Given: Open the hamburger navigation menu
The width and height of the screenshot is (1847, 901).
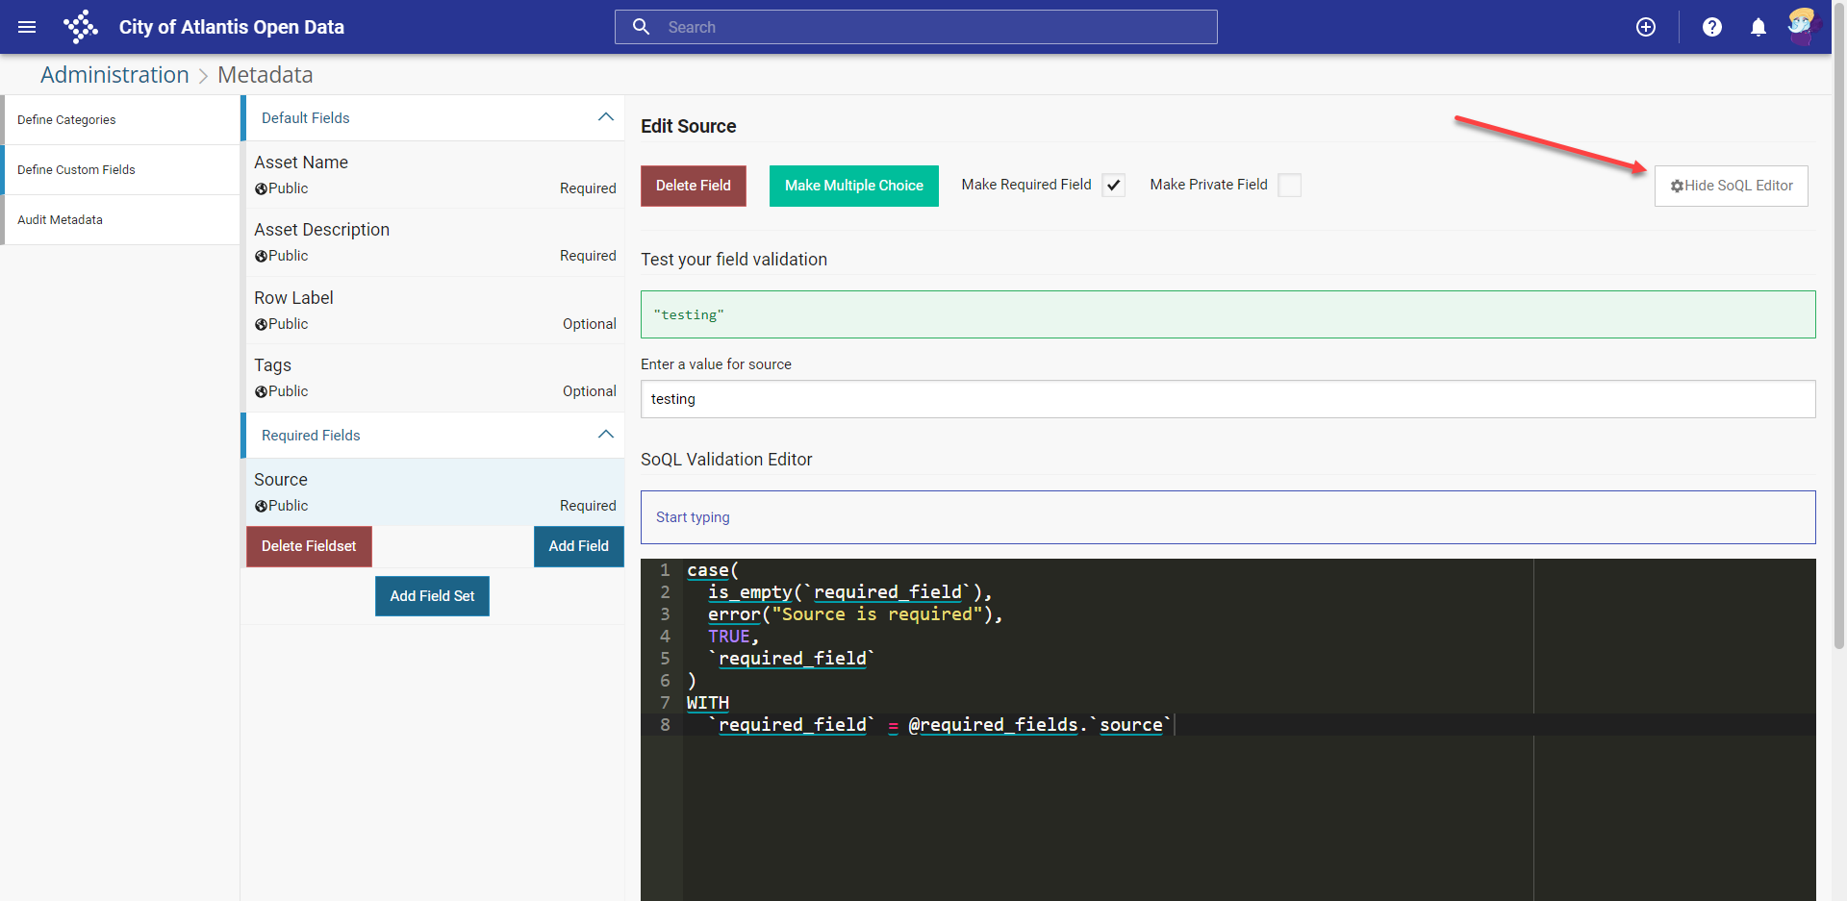Looking at the screenshot, I should coord(27,27).
